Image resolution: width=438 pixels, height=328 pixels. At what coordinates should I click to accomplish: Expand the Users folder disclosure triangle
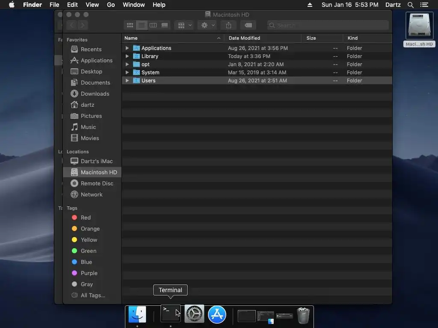[x=127, y=80]
